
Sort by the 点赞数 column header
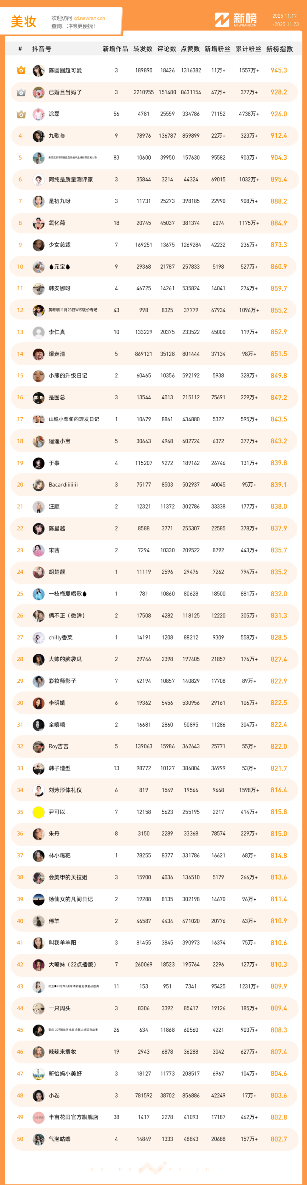click(x=190, y=49)
